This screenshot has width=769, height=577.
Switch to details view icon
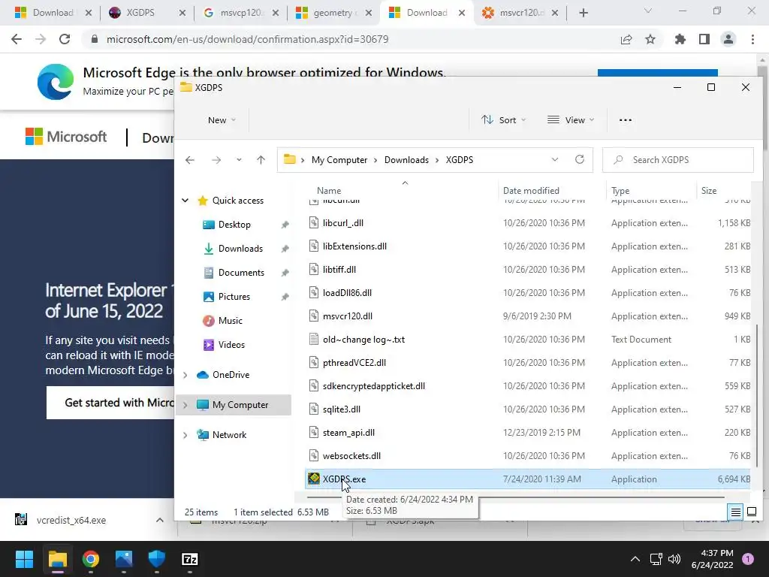pyautogui.click(x=736, y=512)
